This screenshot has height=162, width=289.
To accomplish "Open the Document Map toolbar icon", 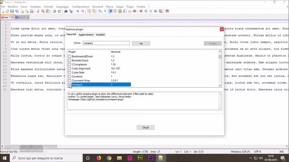I will [x=120, y=11].
